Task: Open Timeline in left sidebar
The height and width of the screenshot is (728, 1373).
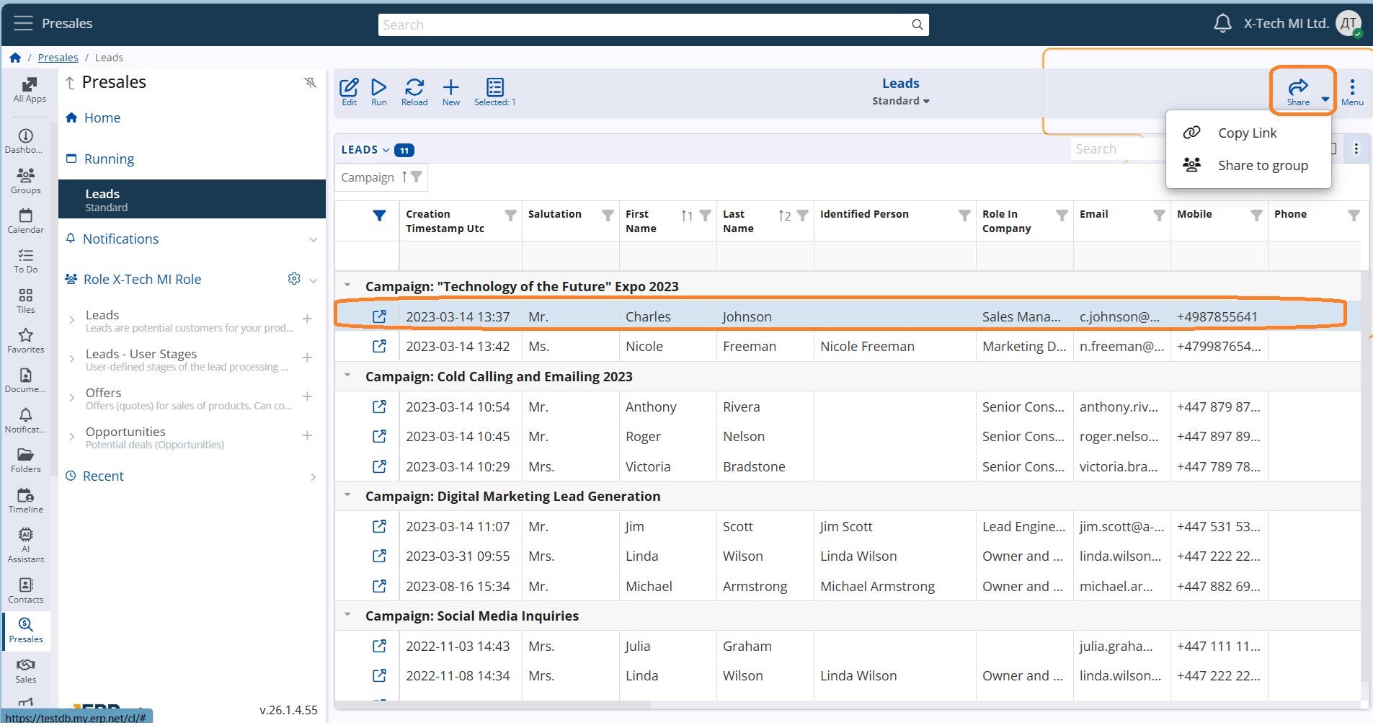Action: [x=26, y=501]
